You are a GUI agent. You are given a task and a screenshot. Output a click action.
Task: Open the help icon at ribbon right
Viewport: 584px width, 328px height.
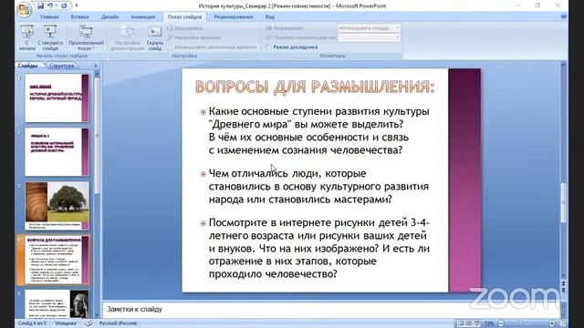point(564,16)
